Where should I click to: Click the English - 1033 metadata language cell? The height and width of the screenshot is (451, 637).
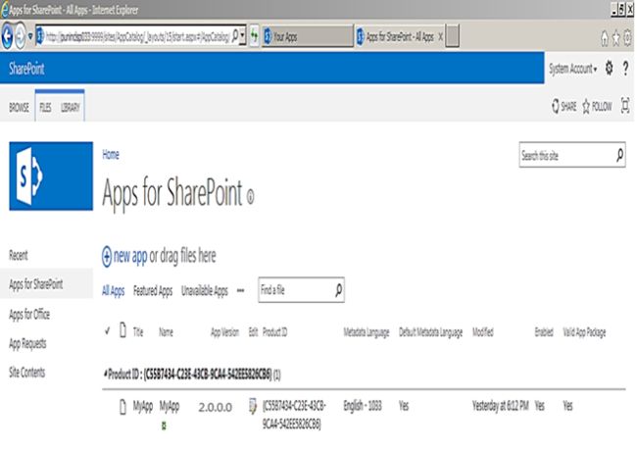click(363, 406)
